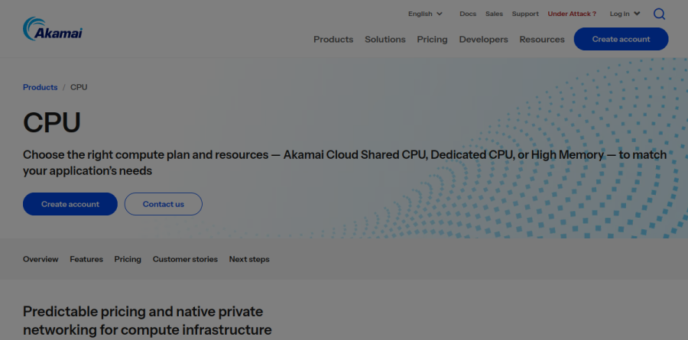Open the Developers menu
This screenshot has width=688, height=340.
click(484, 40)
